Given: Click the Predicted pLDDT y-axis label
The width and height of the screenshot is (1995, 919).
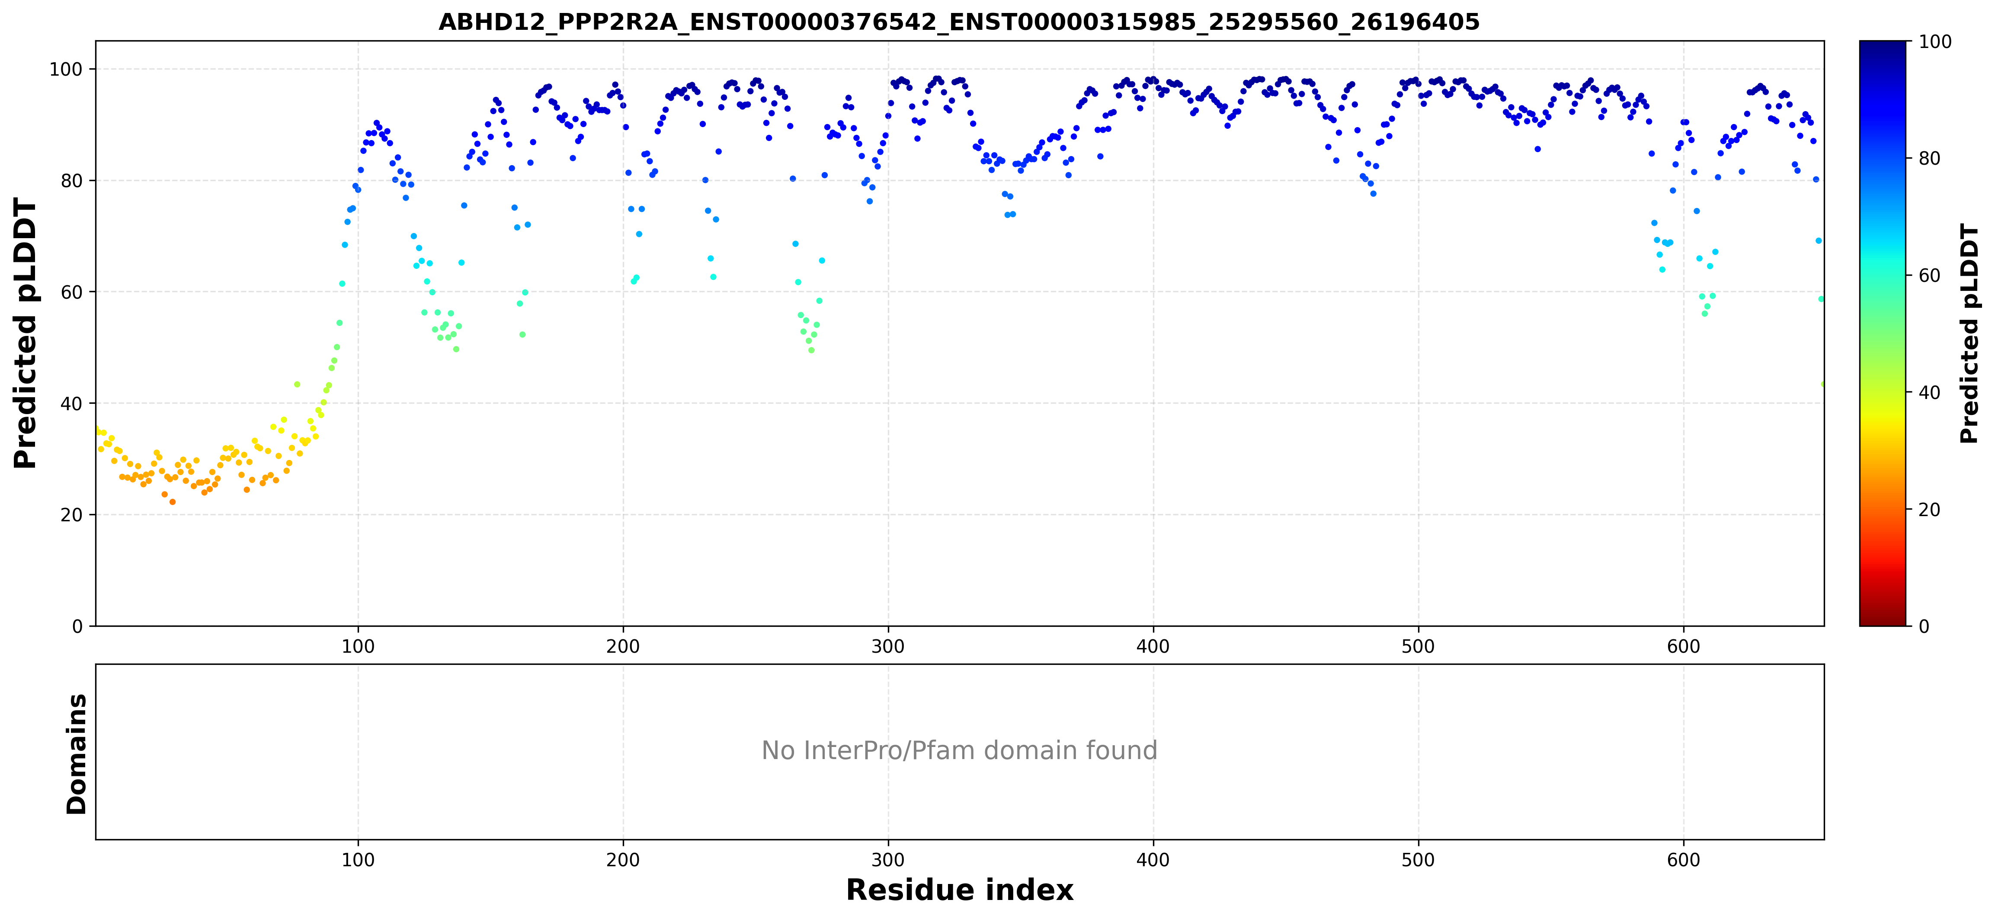Looking at the screenshot, I should tap(26, 334).
